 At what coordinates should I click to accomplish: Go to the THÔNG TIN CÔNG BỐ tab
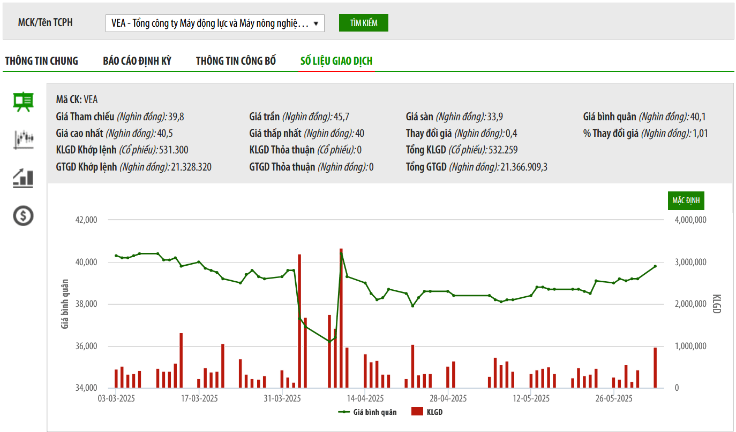[x=236, y=61]
